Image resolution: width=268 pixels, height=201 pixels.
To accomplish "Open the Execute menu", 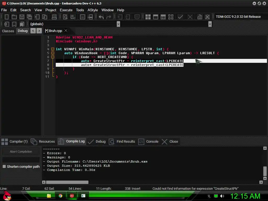I will pyautogui.click(x=66, y=10).
